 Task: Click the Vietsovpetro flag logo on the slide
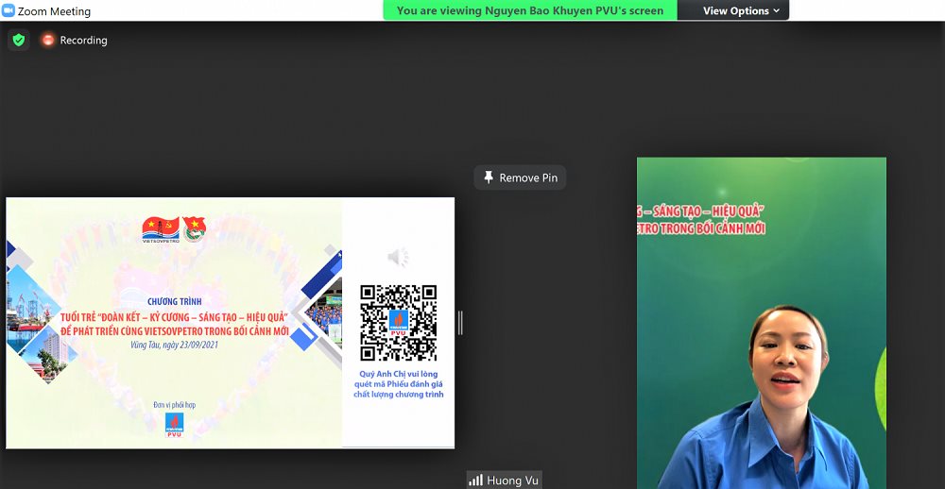pos(161,229)
